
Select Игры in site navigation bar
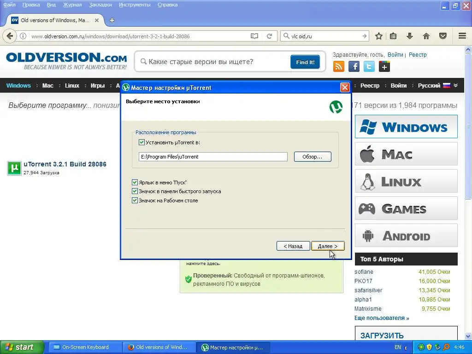[x=98, y=85]
